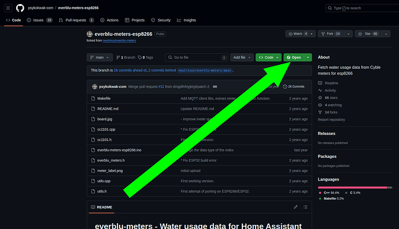
Task: Focus the Go to file input
Action: [197, 57]
